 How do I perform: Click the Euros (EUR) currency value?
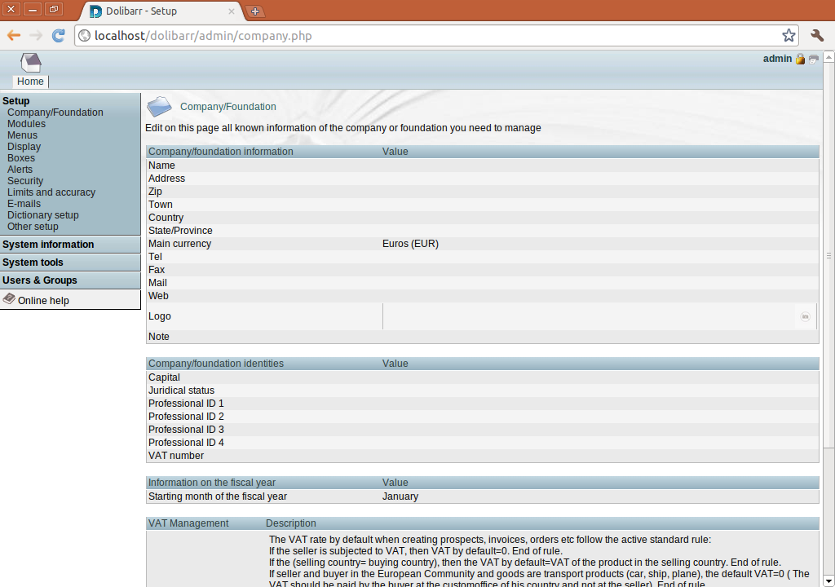[x=410, y=244]
